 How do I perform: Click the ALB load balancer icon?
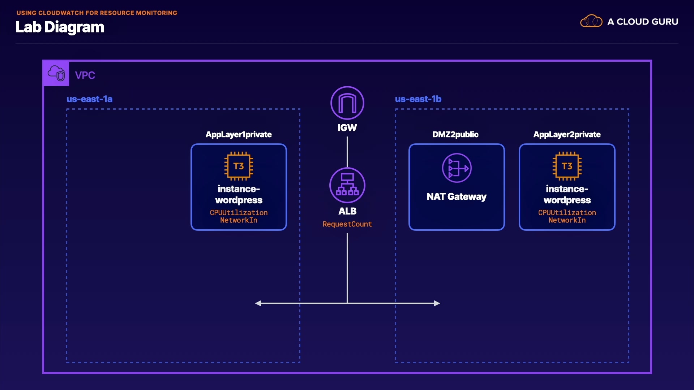point(347,186)
